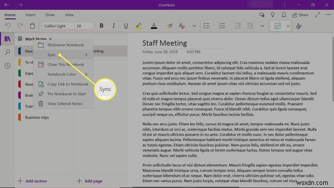Select the red Research section tab
Image resolution: width=334 pixels, height=188 pixels.
tap(20, 84)
